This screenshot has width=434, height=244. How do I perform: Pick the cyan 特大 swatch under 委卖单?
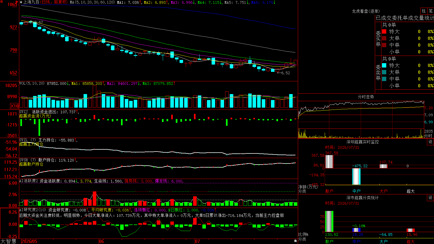(384, 65)
